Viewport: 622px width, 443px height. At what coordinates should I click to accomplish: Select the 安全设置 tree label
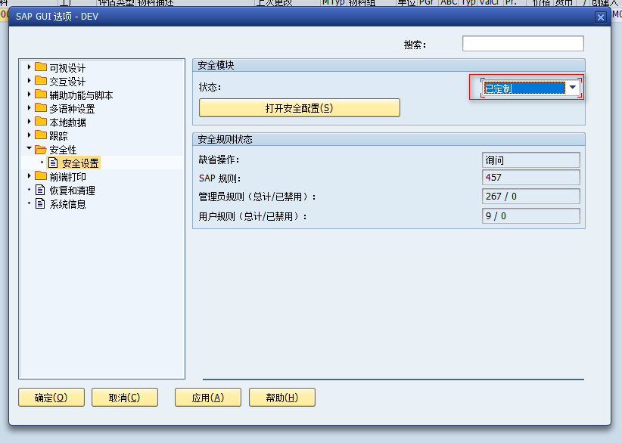(80, 163)
